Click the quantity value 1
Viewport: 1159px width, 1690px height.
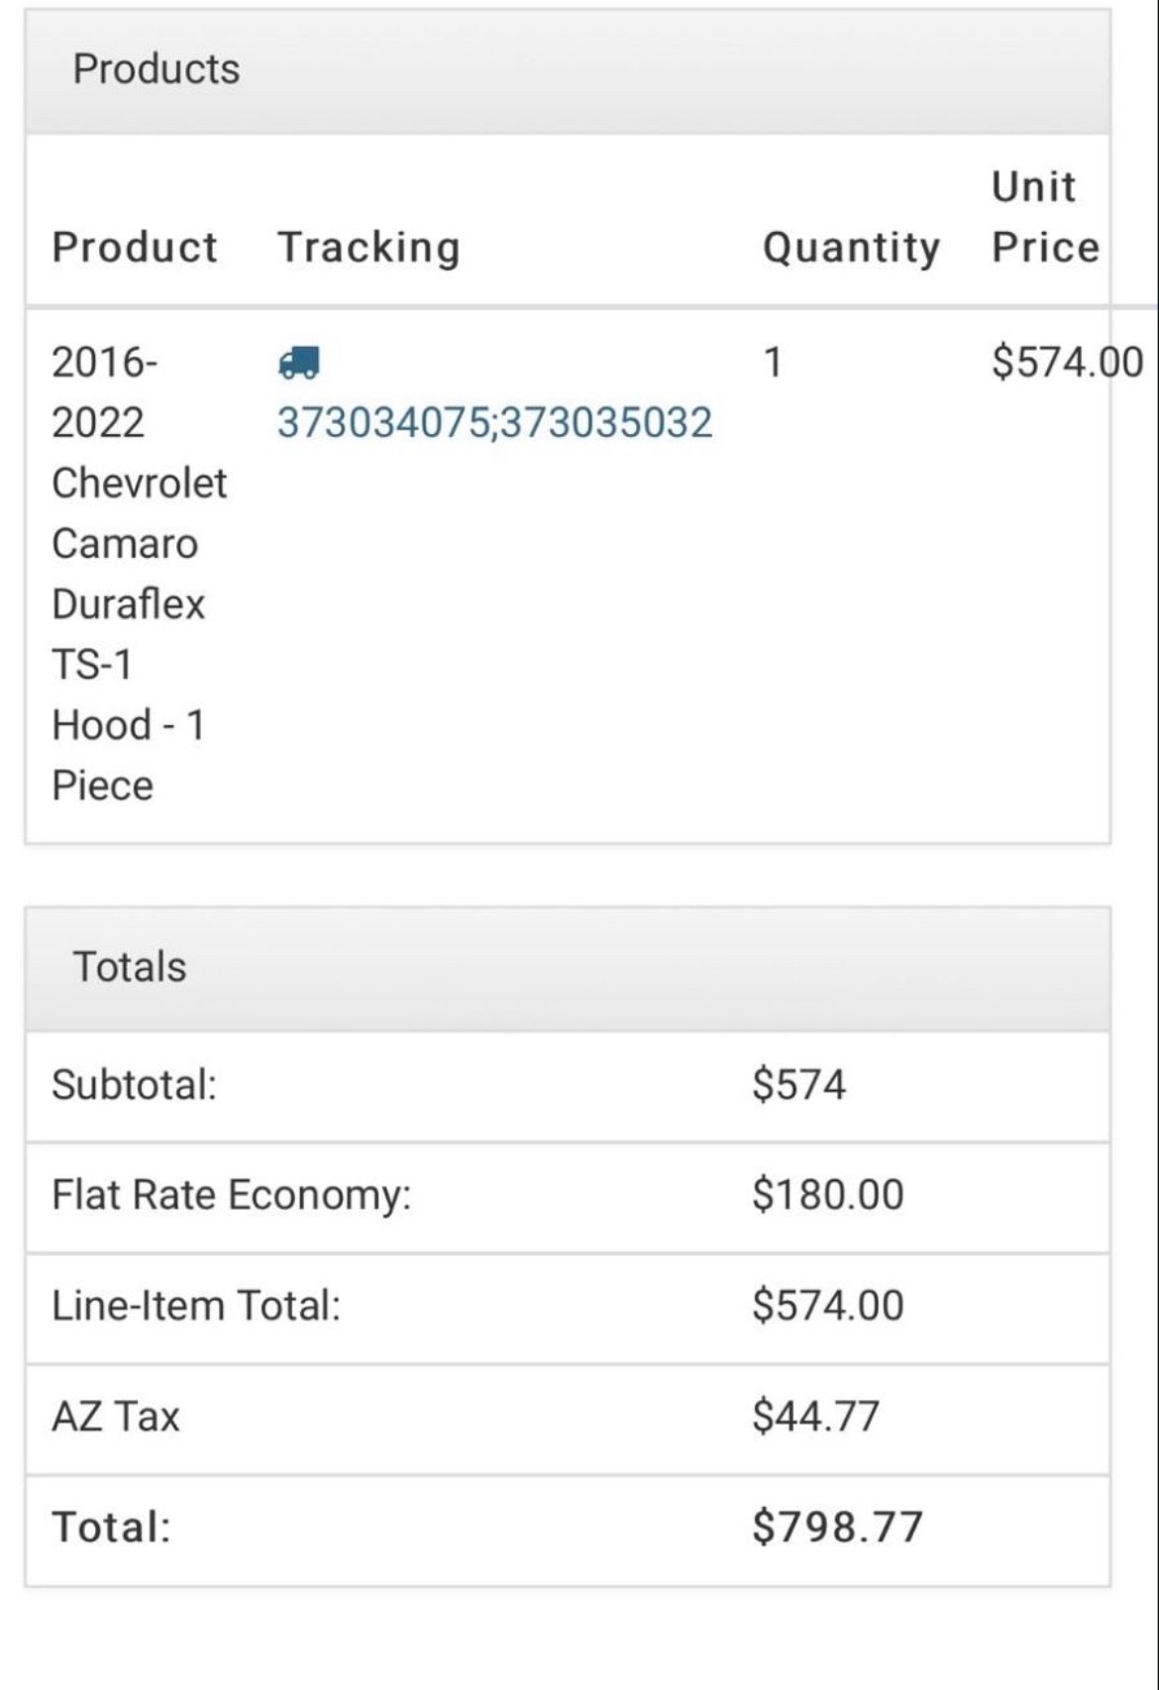point(774,363)
